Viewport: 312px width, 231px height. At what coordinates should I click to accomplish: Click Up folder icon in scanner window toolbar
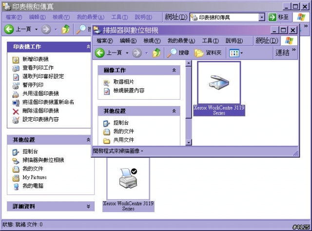(156, 53)
